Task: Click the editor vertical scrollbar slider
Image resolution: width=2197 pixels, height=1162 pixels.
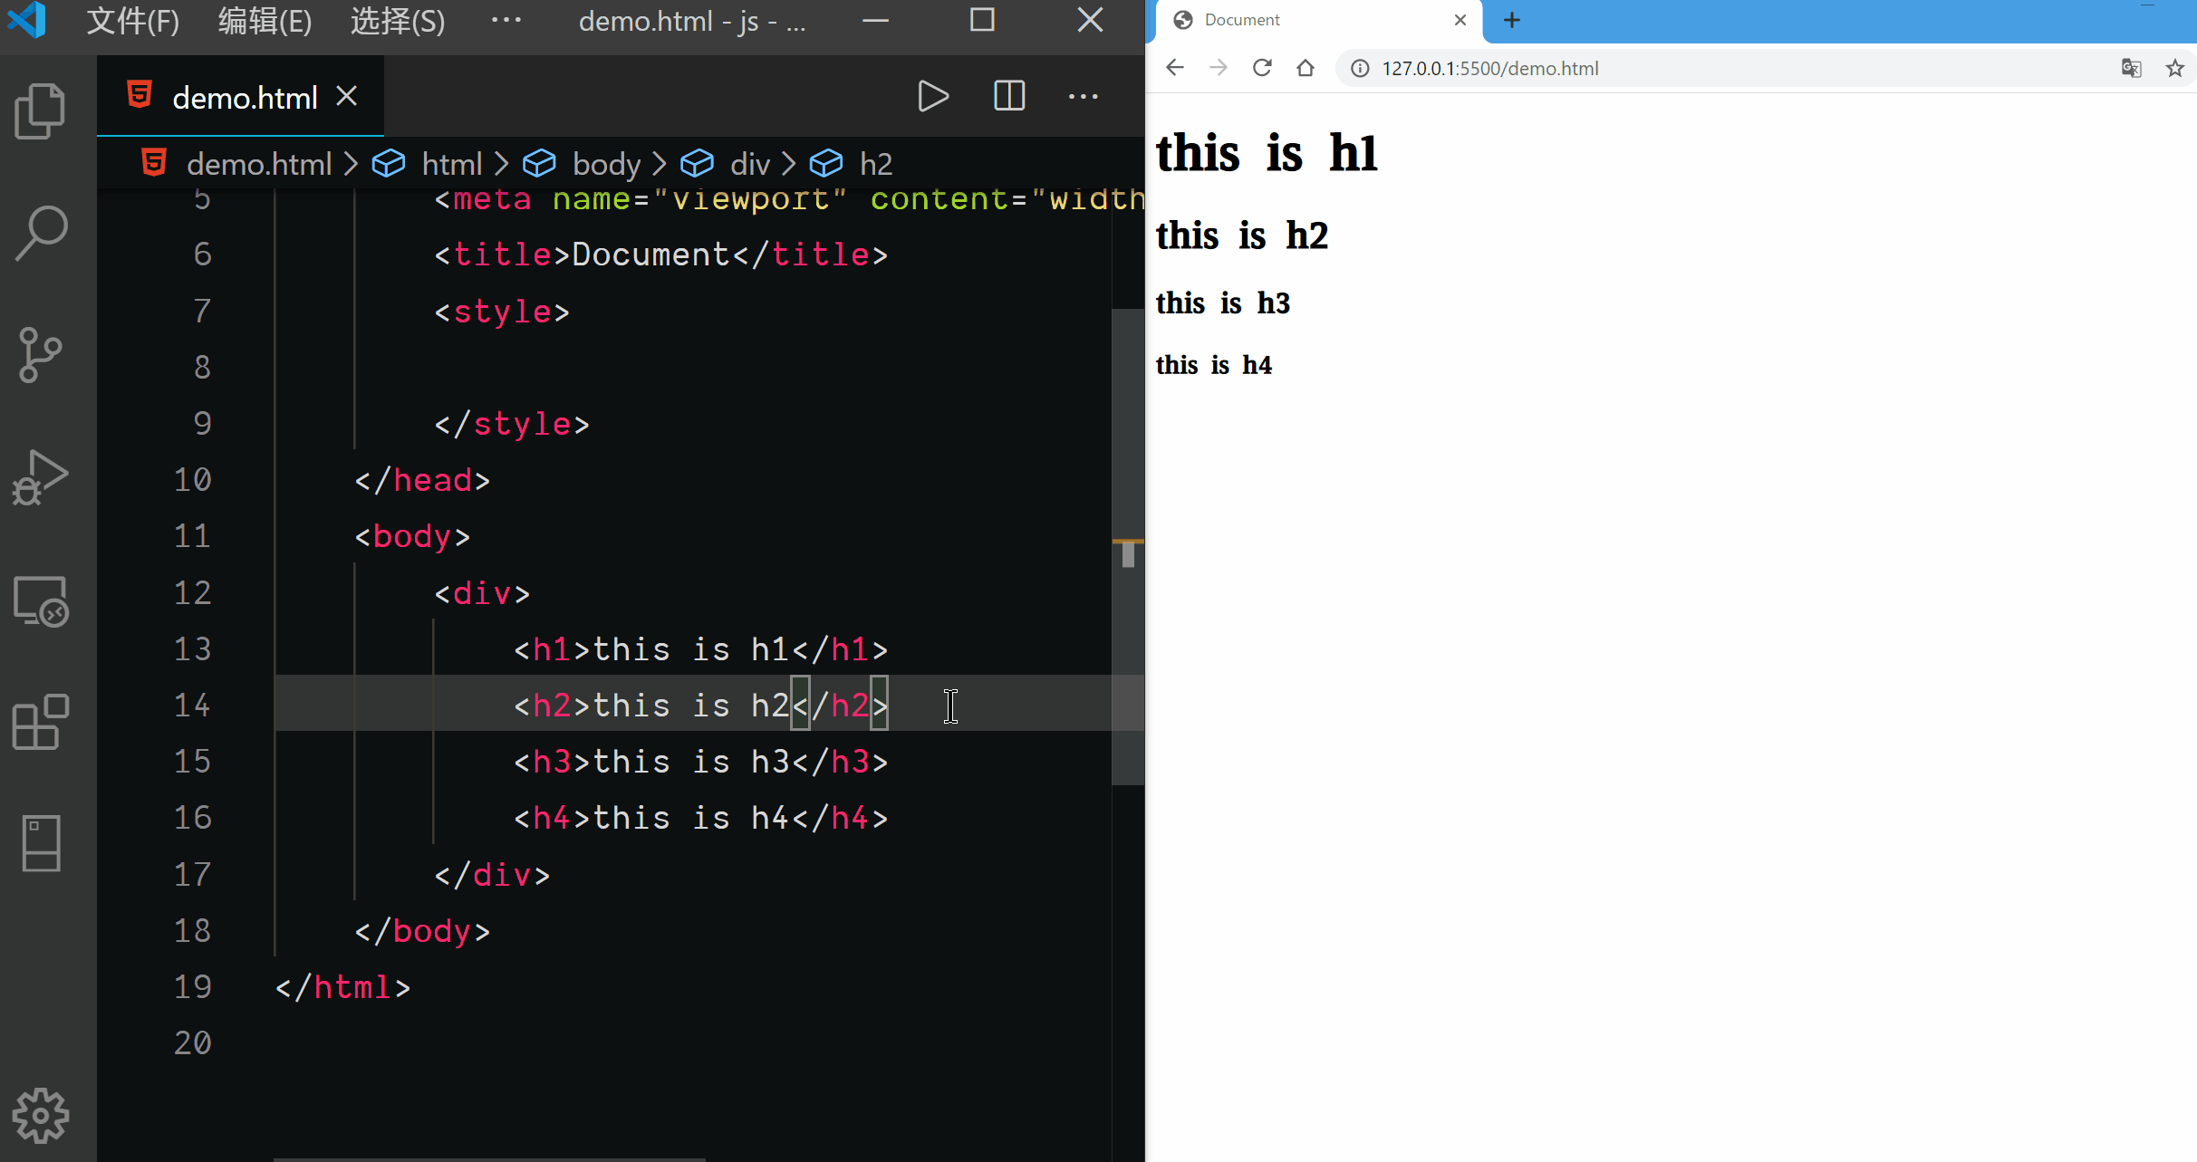Action: click(x=1128, y=543)
